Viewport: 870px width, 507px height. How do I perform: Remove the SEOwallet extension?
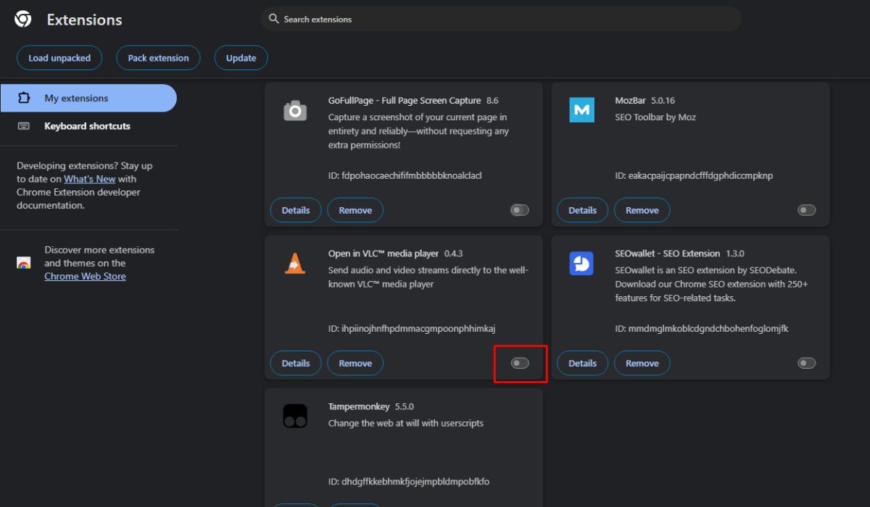point(642,363)
